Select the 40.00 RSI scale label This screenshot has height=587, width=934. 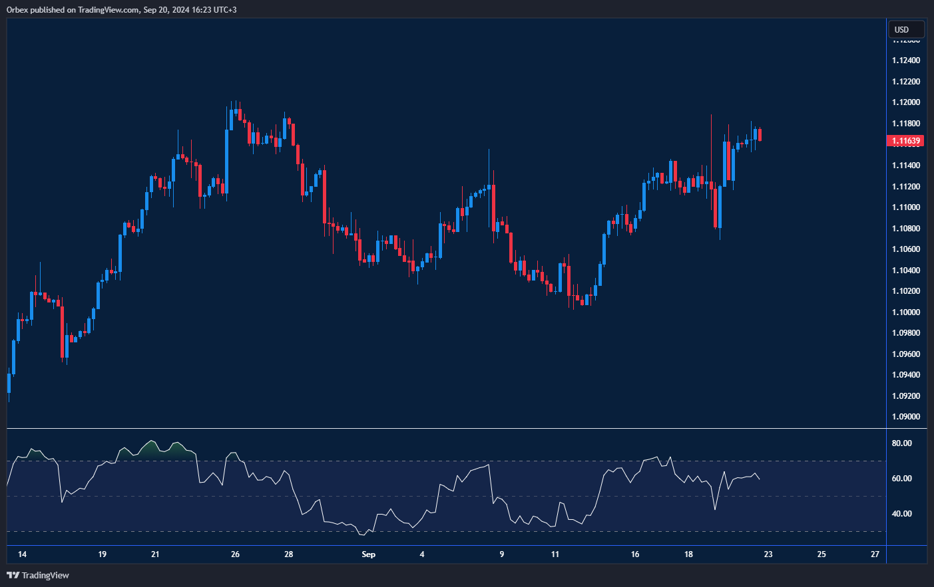coord(901,514)
